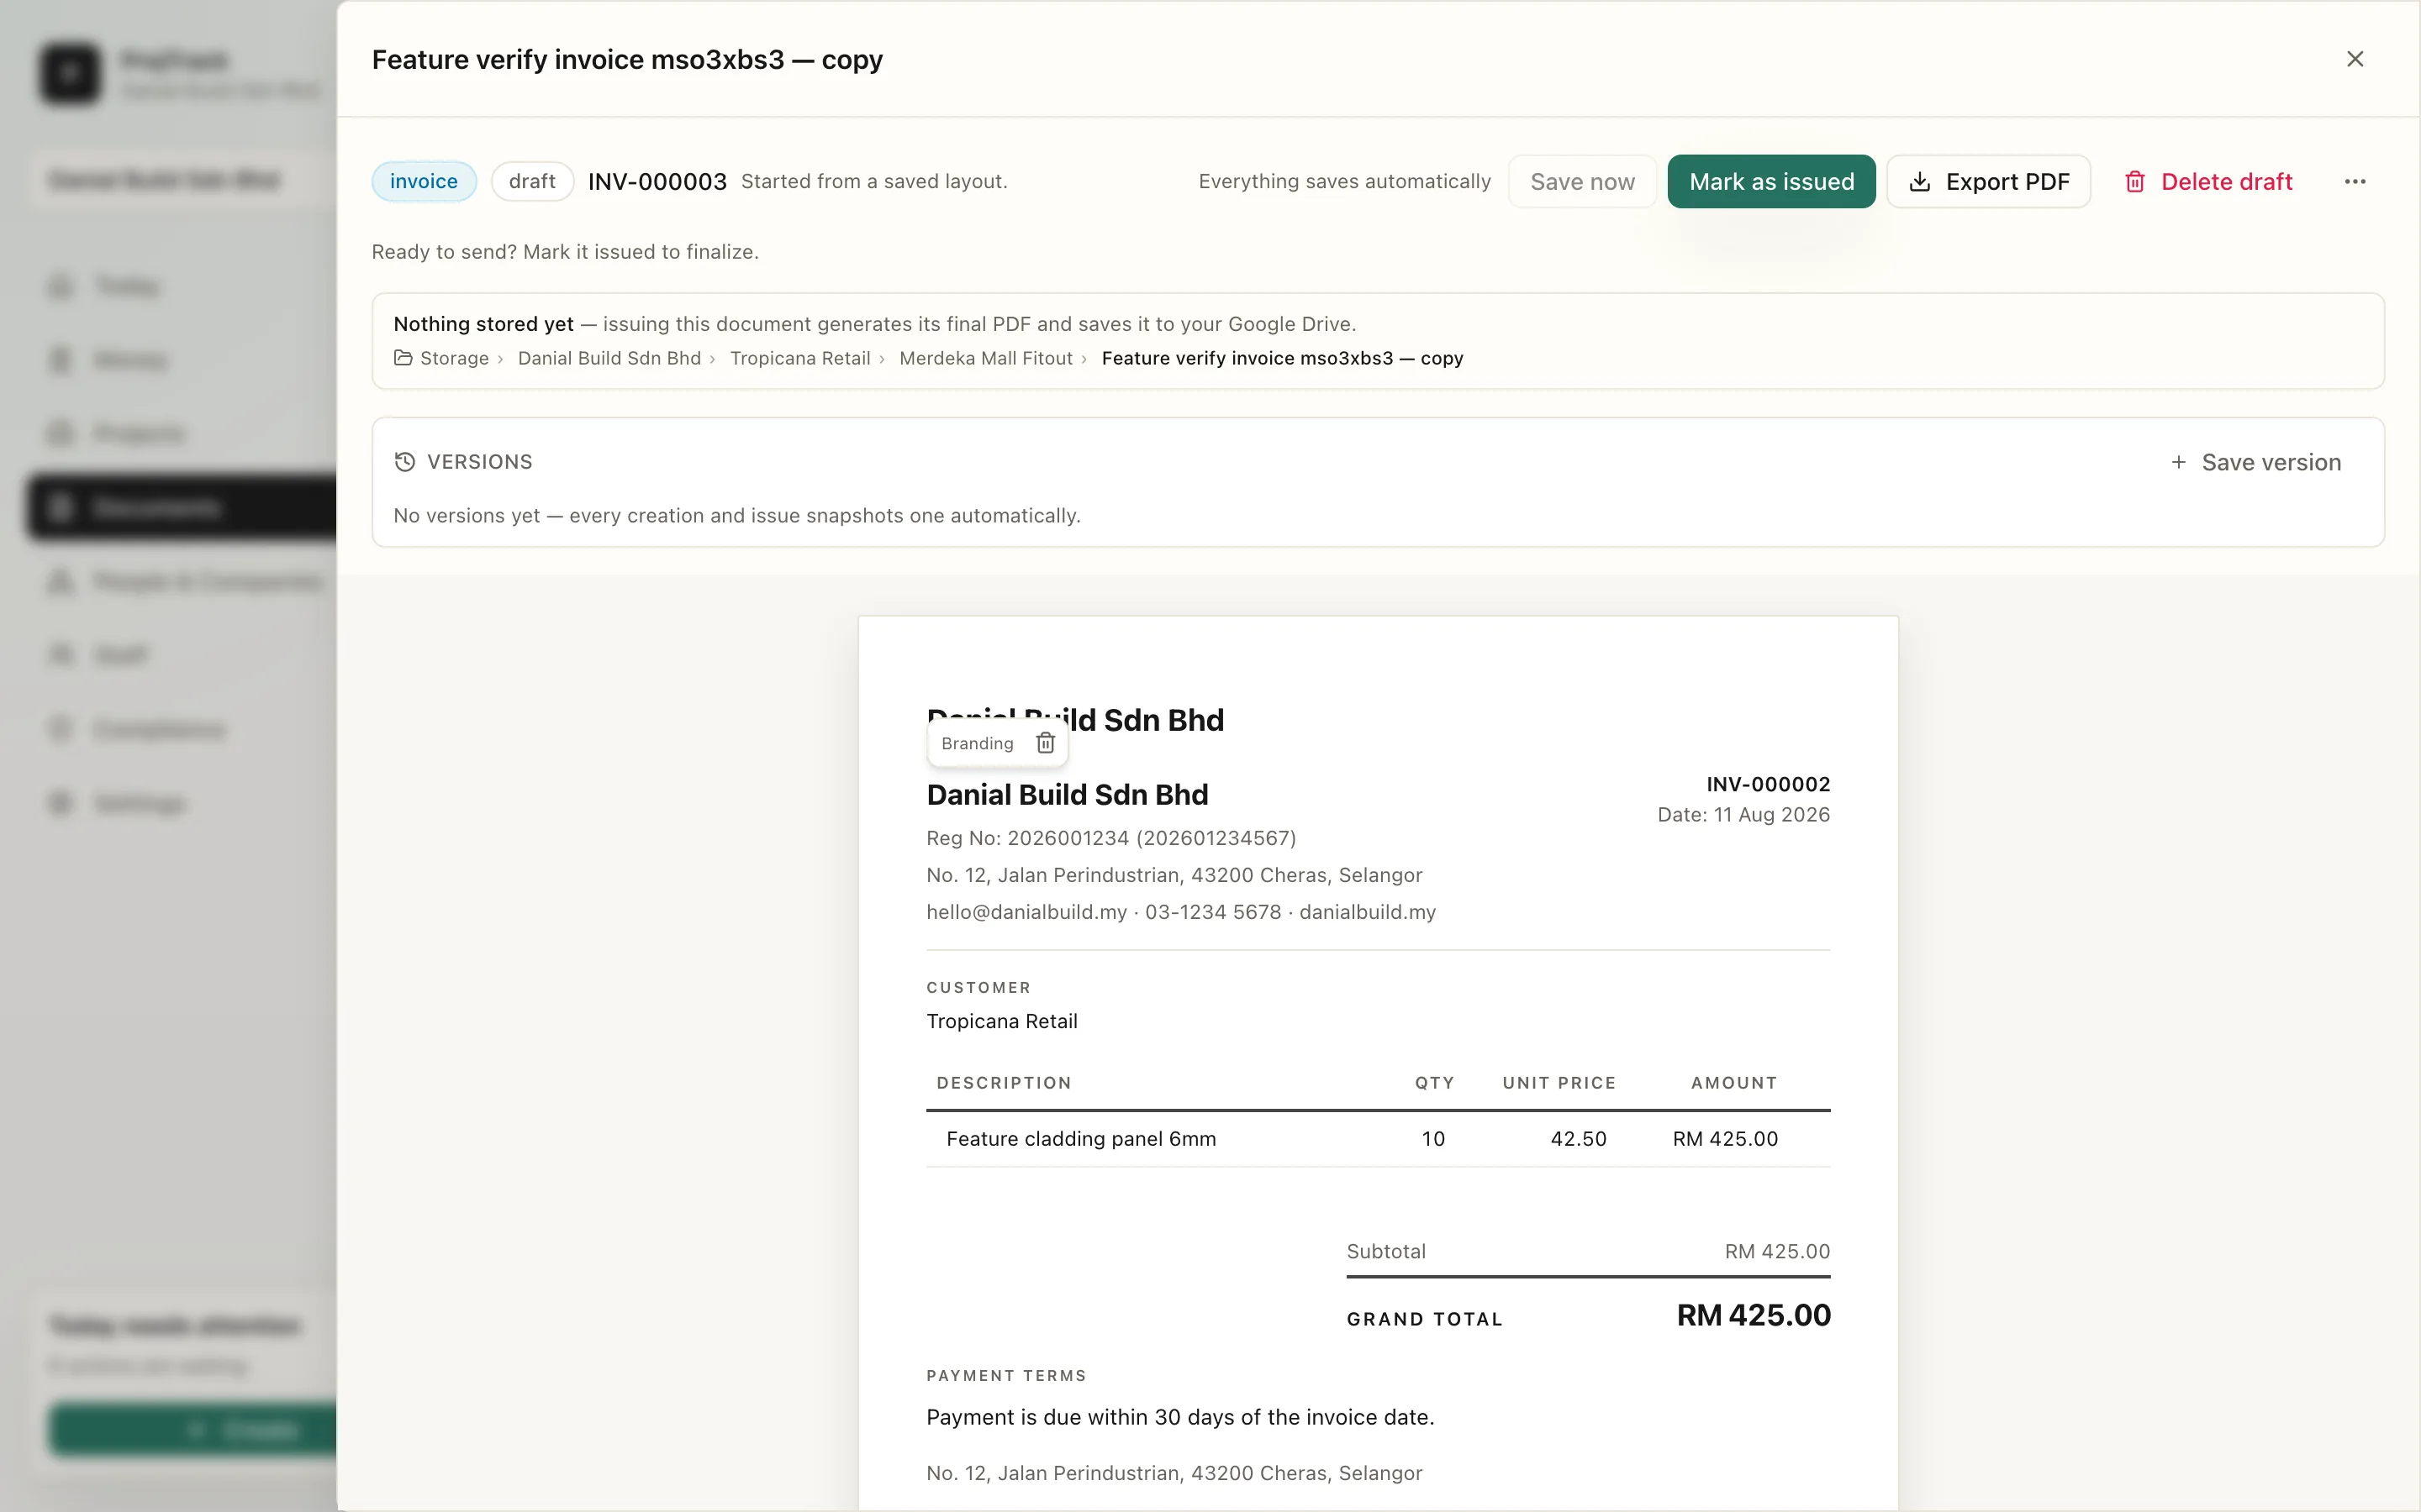Click the Delete draft label
This screenshot has width=2421, height=1512.
click(2226, 181)
